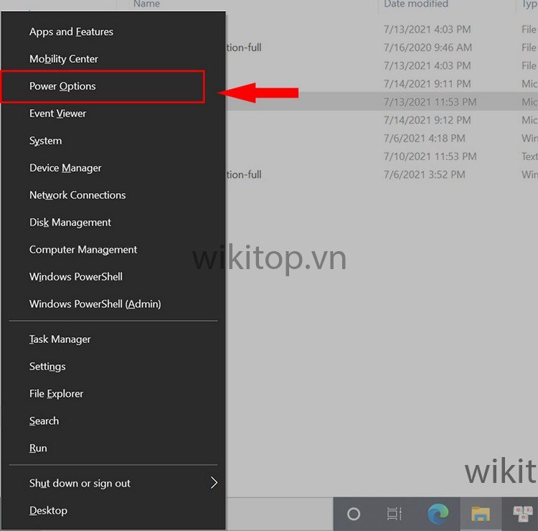Click Settings in the quick menu
Viewport: 538px width, 531px height.
click(47, 366)
